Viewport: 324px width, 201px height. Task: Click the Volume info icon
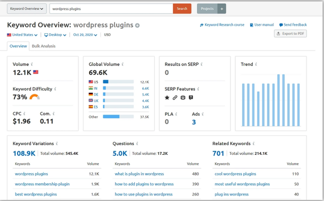coord(32,64)
